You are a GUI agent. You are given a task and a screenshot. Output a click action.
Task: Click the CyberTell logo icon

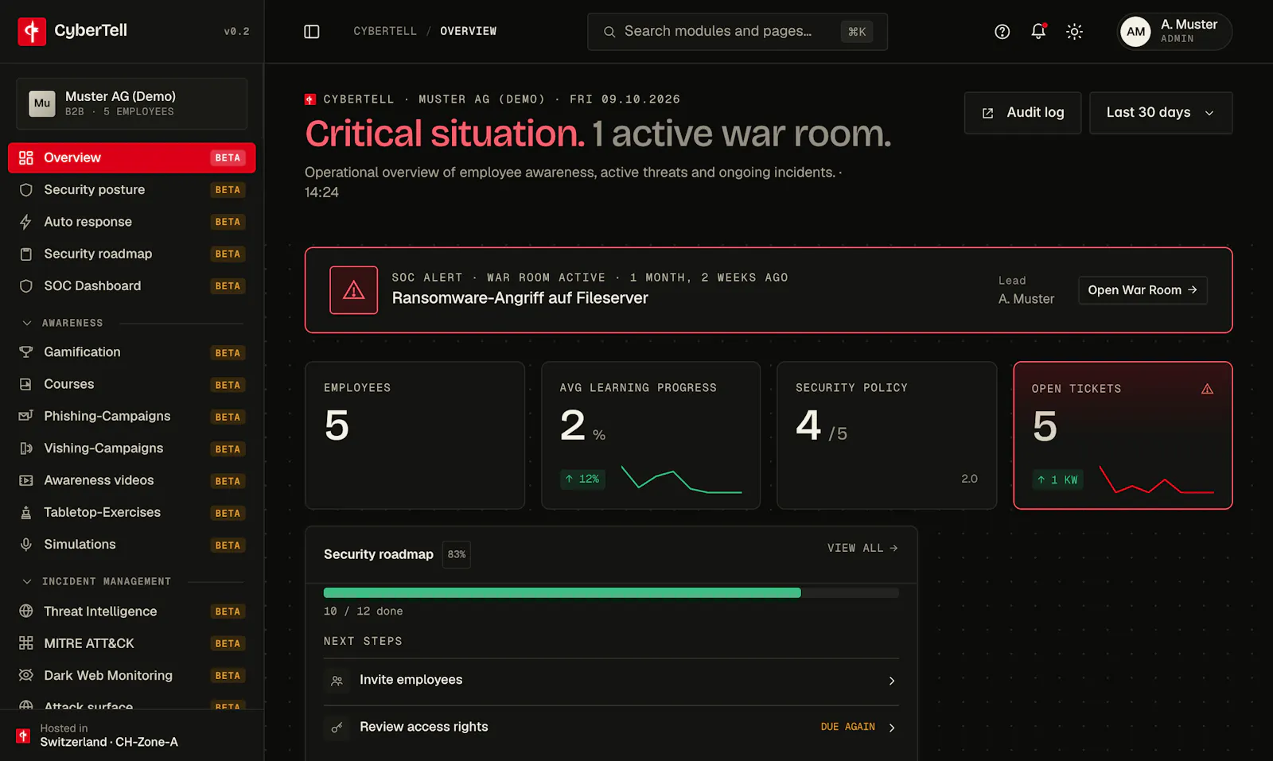click(32, 32)
